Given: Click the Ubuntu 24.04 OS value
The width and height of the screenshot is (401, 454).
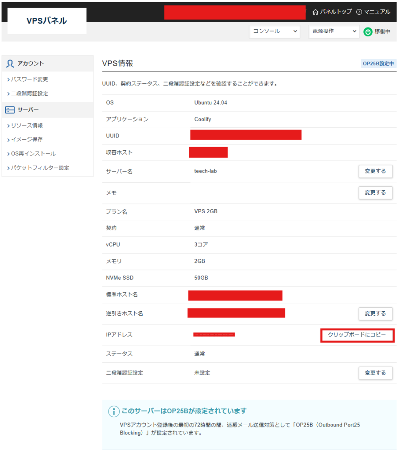Looking at the screenshot, I should coord(210,103).
